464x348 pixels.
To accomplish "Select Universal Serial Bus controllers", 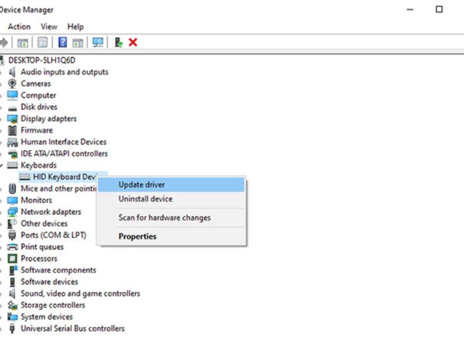I will [x=72, y=328].
